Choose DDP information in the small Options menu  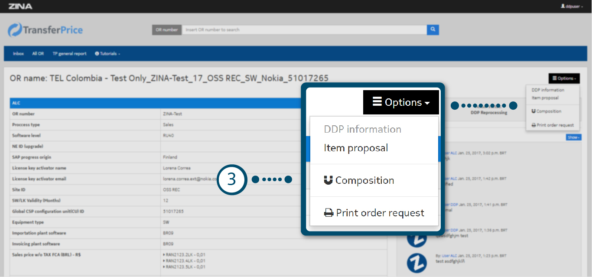548,90
